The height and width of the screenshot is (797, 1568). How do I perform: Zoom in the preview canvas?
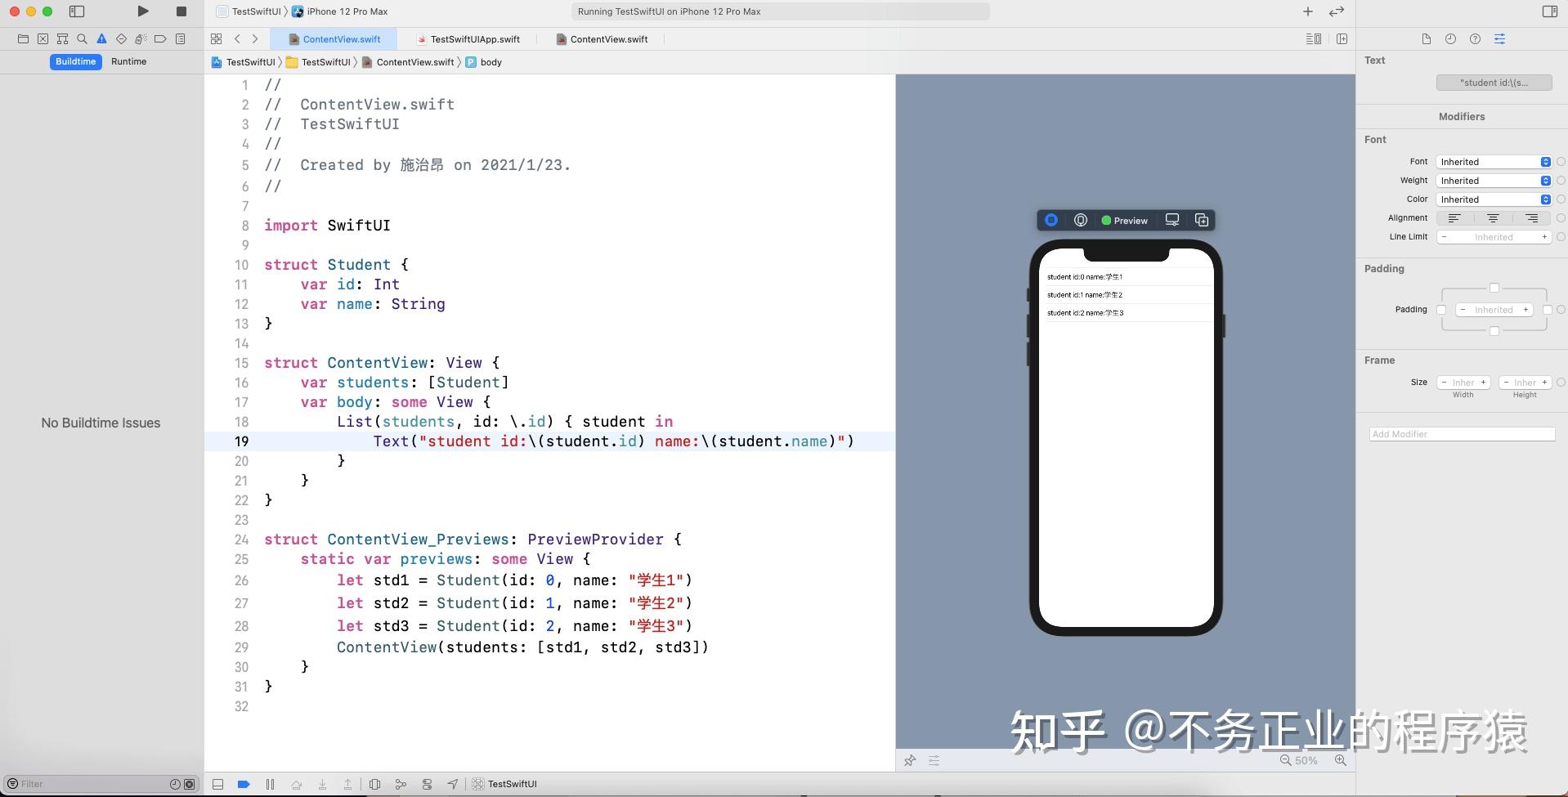coord(1341,760)
